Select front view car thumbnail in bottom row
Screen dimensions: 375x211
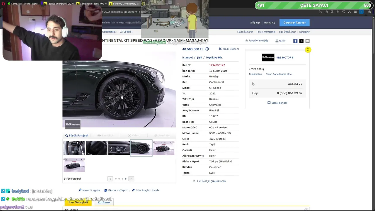point(74,165)
